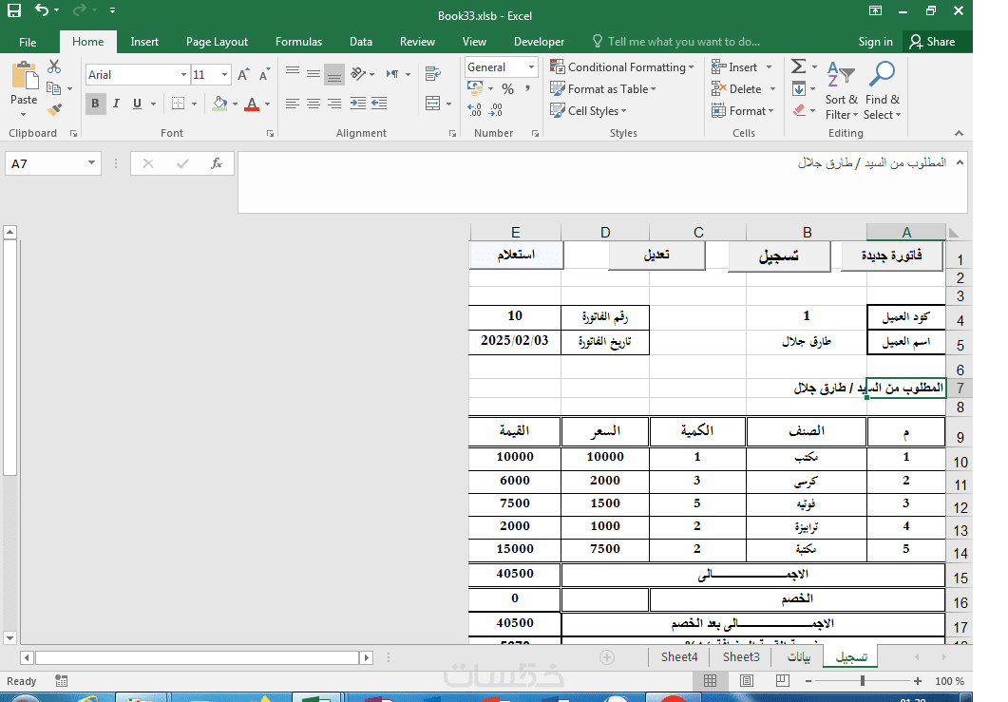
Task: Click the تسجيل macro button
Action: coord(778,256)
